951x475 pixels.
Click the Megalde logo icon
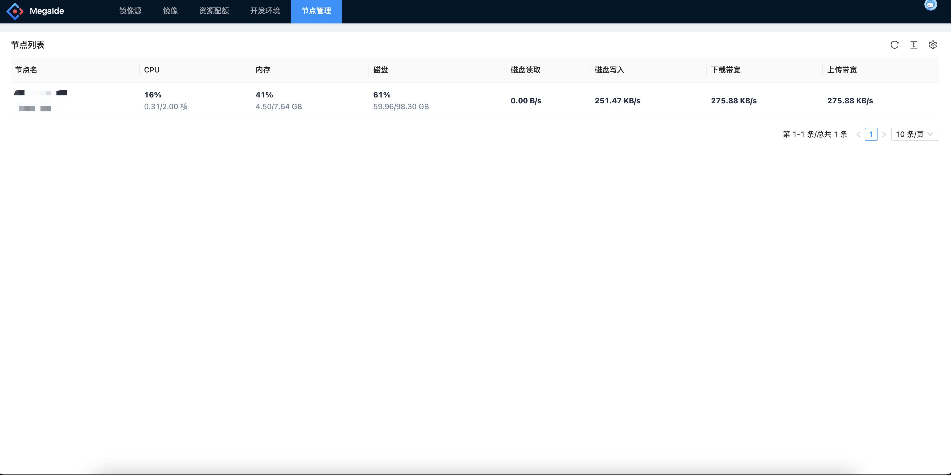15,11
